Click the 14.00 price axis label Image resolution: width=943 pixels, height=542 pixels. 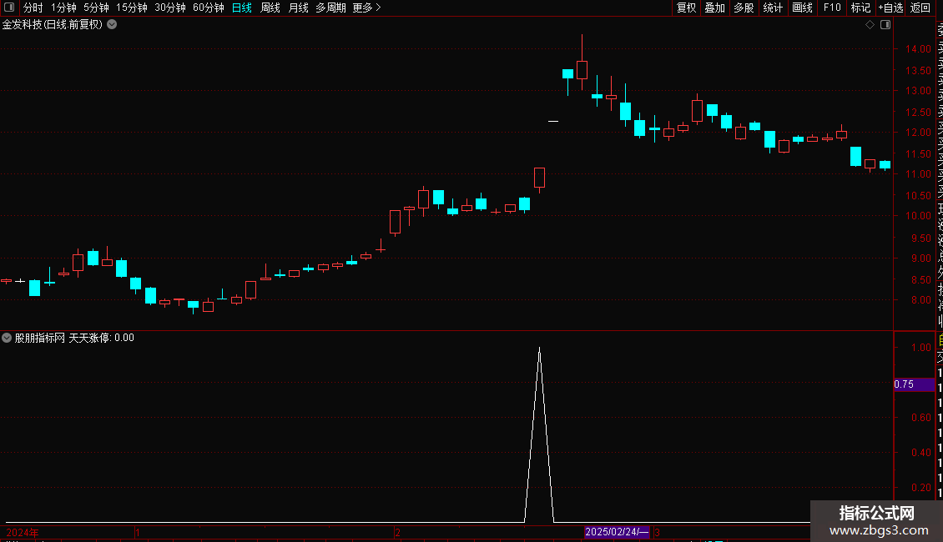(x=918, y=49)
